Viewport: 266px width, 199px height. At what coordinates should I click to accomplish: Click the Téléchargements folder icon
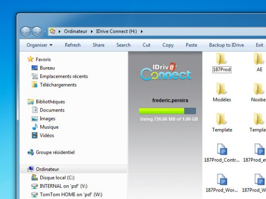(x=34, y=85)
